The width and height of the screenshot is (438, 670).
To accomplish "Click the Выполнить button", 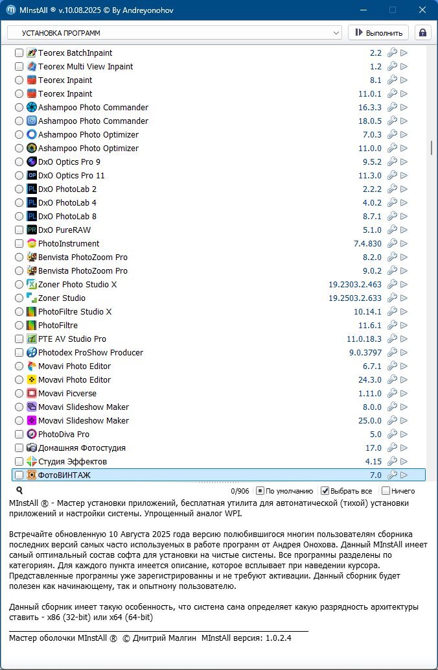I will (378, 33).
